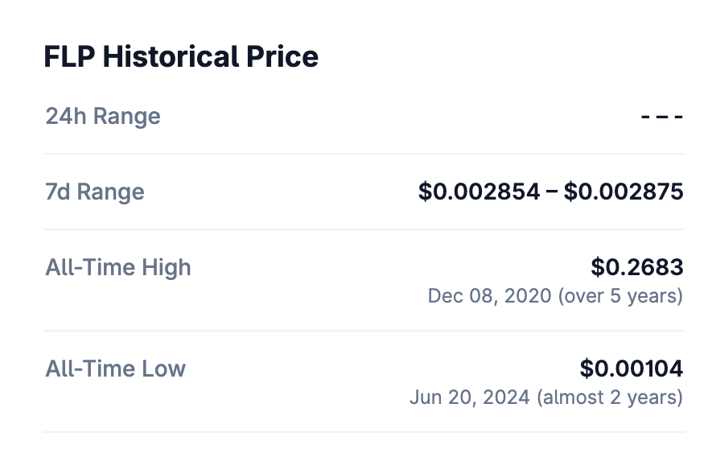This screenshot has height=449, width=708.
Task: Select the 24h Range label
Action: [103, 117]
